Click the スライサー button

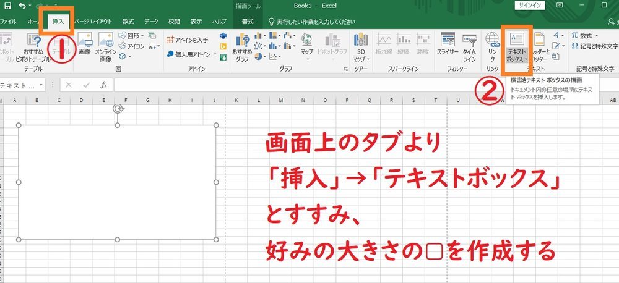tap(448, 44)
